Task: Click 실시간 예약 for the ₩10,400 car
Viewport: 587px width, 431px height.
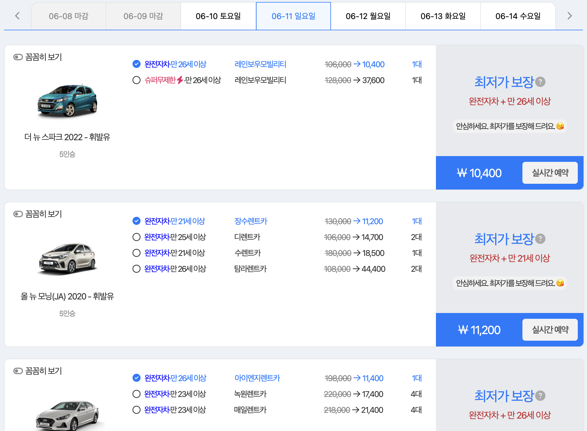Action: click(550, 173)
